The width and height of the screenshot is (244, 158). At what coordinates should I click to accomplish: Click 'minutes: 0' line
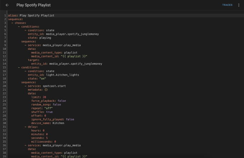(x=39, y=134)
